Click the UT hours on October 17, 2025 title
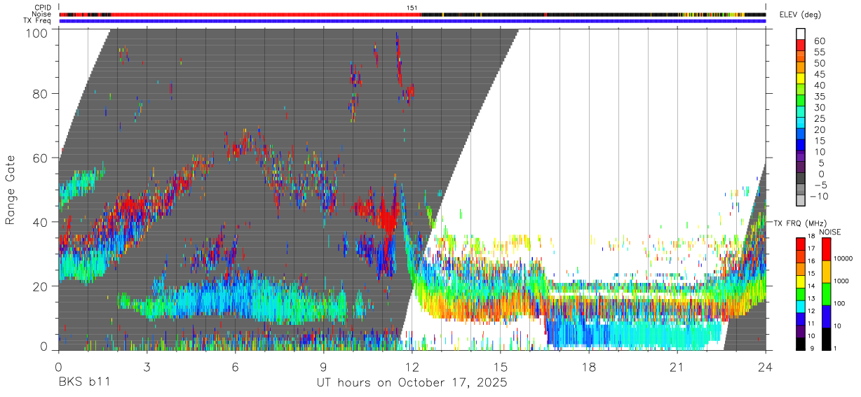861x397 pixels. pyautogui.click(x=412, y=383)
